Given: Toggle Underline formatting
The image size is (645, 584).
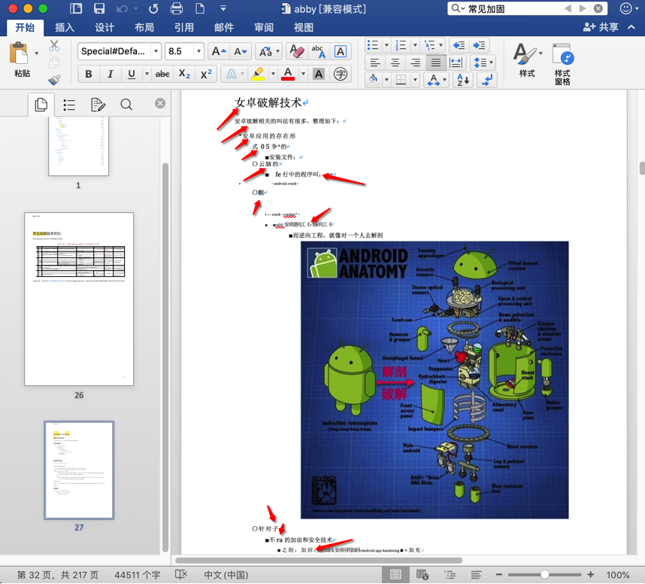Looking at the screenshot, I should [132, 75].
